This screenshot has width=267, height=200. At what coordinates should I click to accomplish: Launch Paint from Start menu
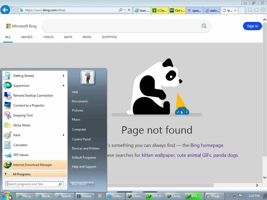point(35,135)
